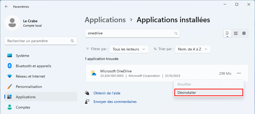This screenshot has height=114, width=255.
Task: Click the Compte local label
Action: (x=32, y=26)
